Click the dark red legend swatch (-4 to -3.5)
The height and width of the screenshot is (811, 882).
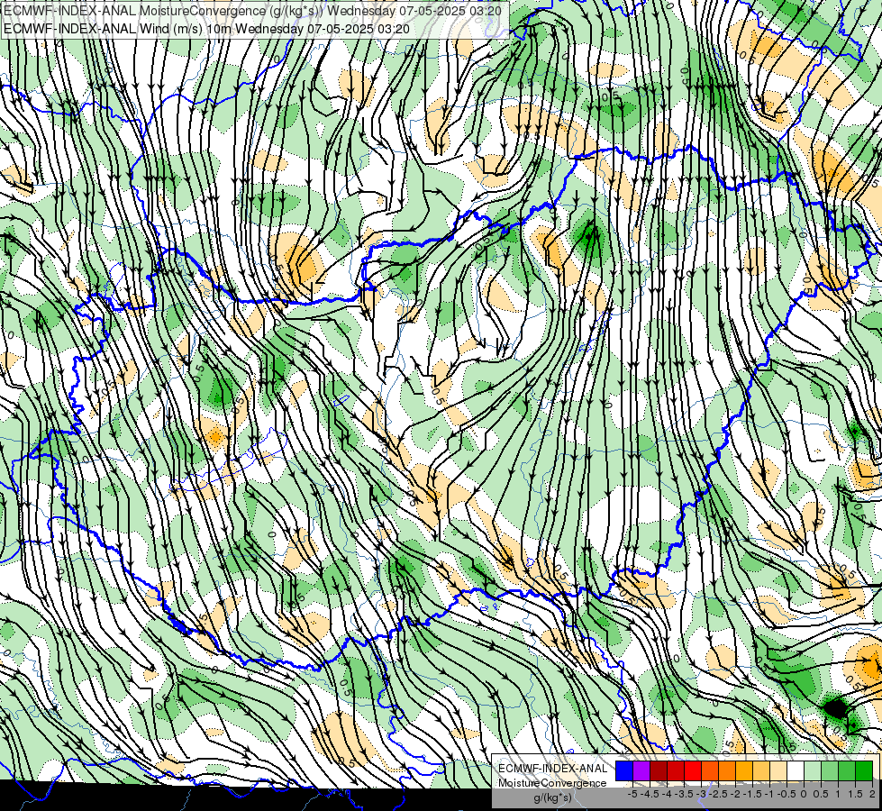(x=676, y=770)
